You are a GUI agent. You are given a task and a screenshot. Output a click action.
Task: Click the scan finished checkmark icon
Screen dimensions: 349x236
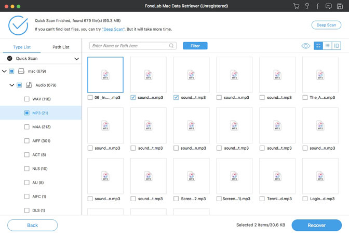18,25
